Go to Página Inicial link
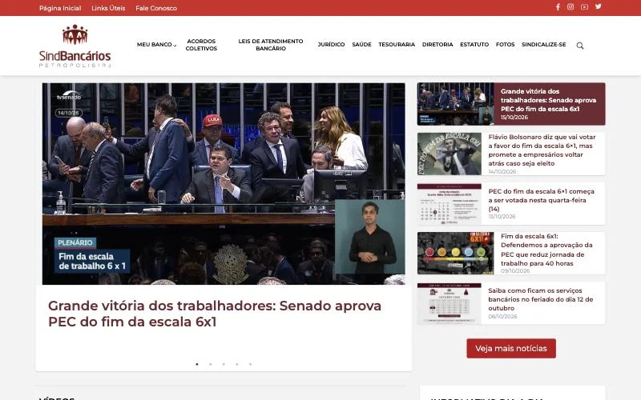Screen dimensions: 641x400 click(60, 8)
